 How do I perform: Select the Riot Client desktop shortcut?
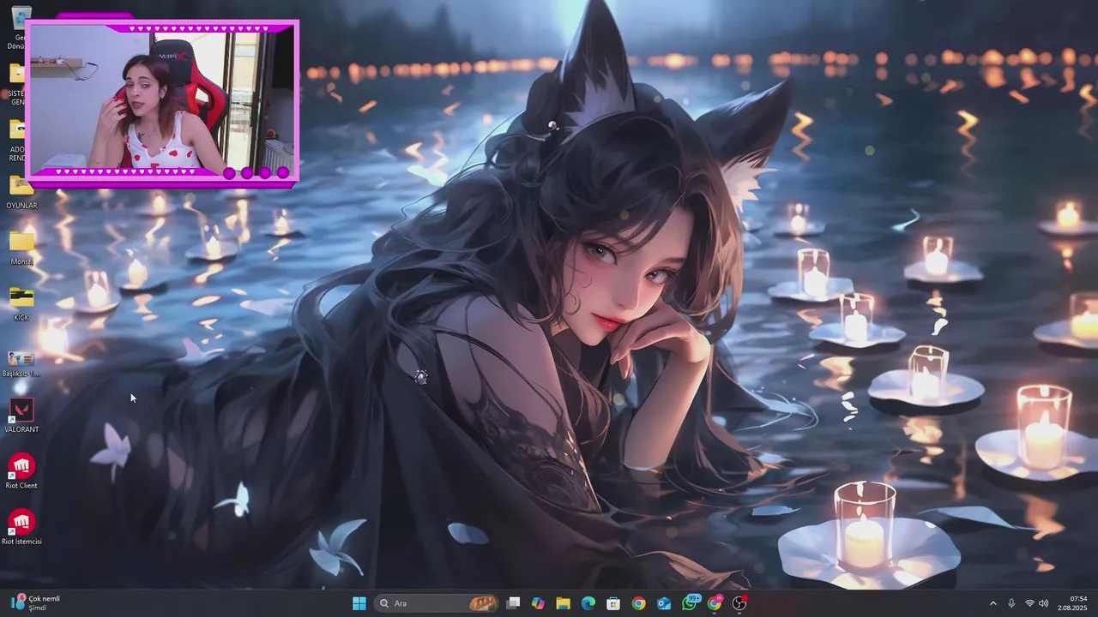coord(21,471)
